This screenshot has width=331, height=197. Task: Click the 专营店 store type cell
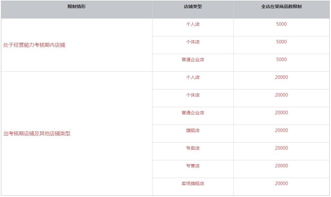(x=193, y=166)
